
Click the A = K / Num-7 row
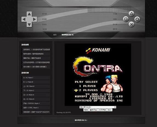pos(36,78)
